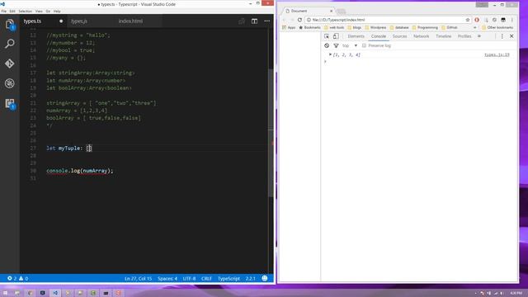
Task: Open the top execution context dropdown
Action: point(350,45)
